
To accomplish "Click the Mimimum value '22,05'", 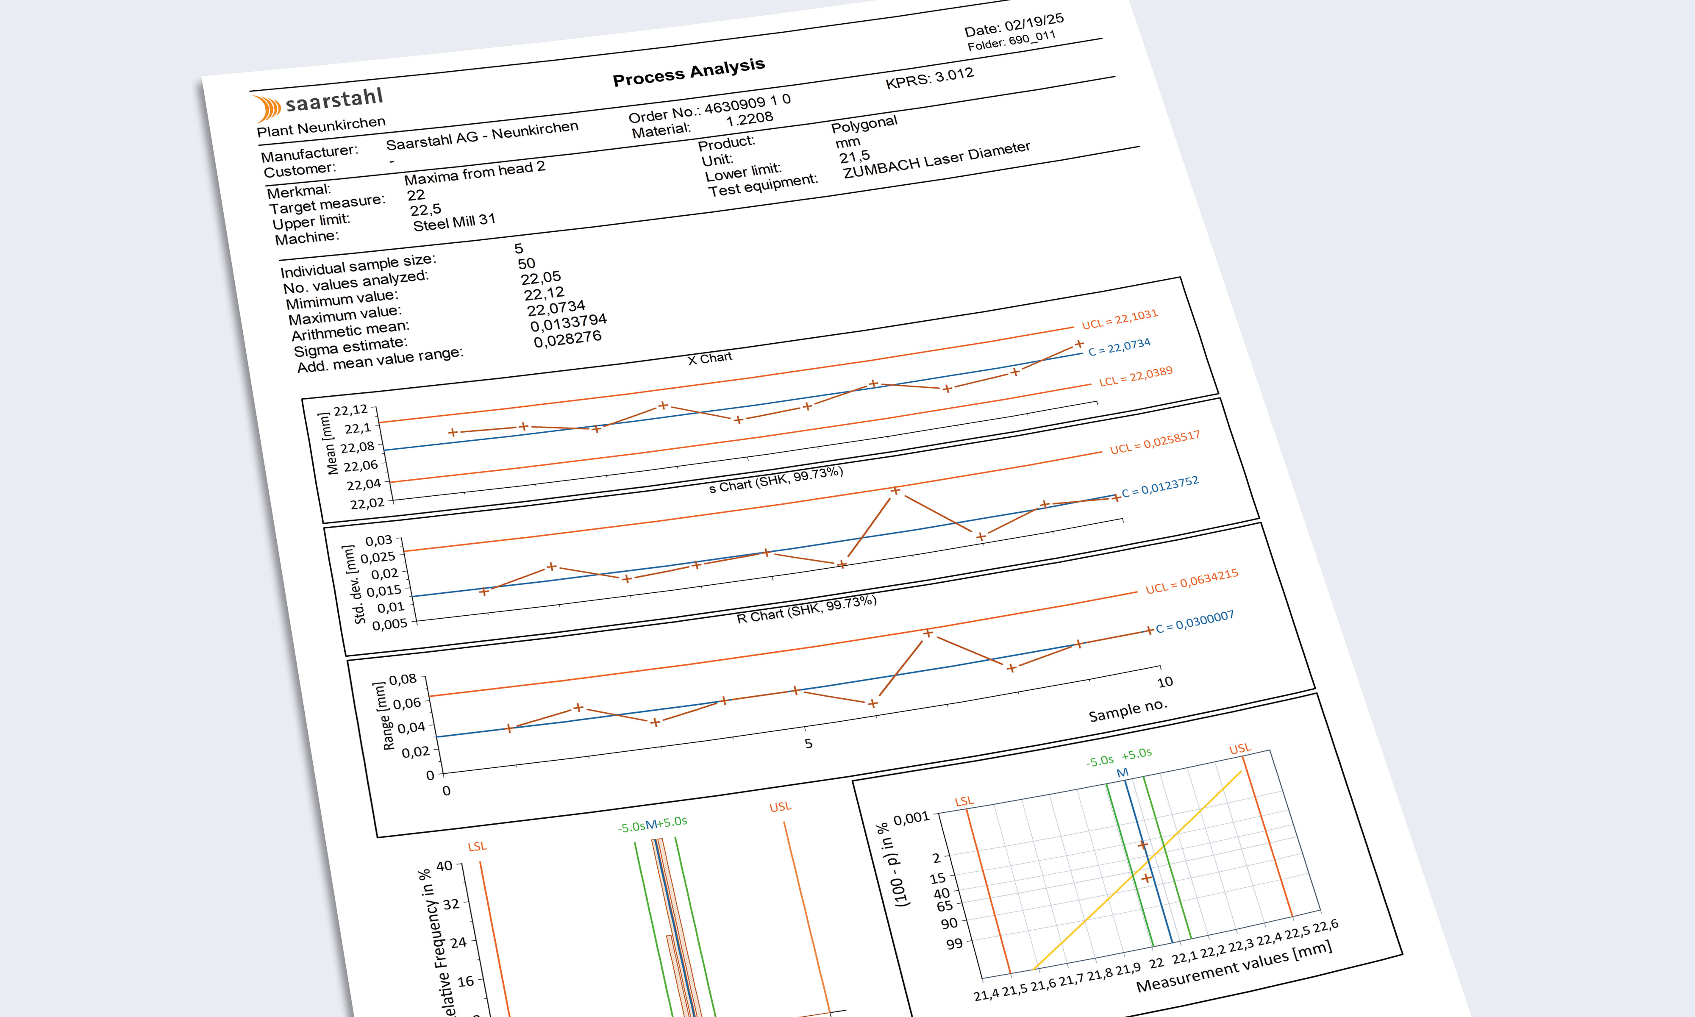I will 541,278.
